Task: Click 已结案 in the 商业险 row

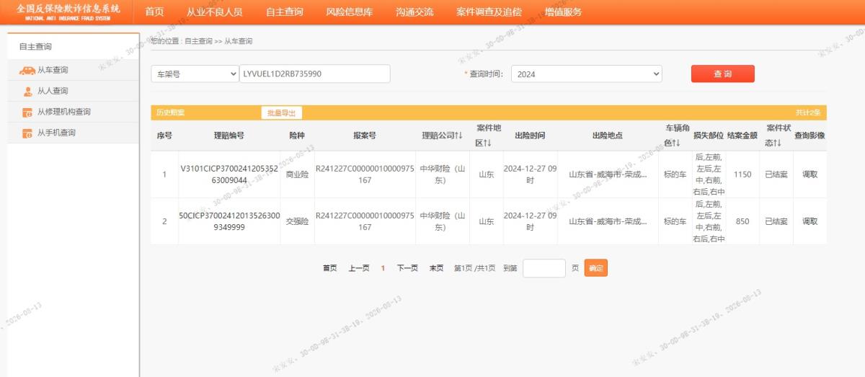Action: pyautogui.click(x=776, y=174)
